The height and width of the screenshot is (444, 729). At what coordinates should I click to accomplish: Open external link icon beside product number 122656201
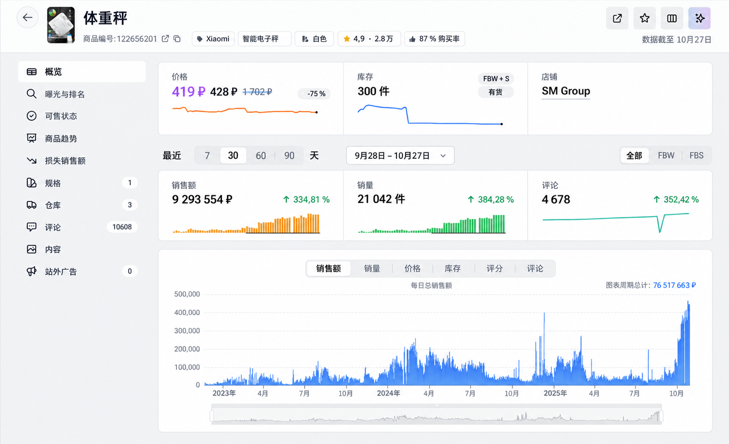166,39
